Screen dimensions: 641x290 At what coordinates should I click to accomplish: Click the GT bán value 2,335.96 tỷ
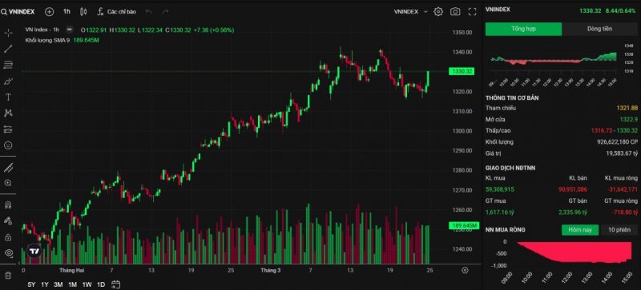tap(572, 212)
